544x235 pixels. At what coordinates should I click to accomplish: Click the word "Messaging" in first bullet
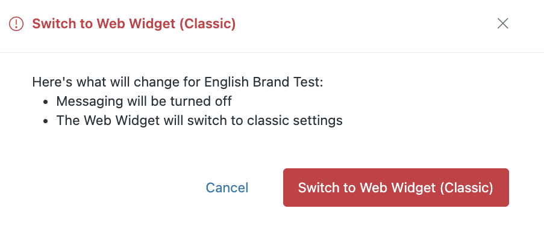(x=90, y=102)
